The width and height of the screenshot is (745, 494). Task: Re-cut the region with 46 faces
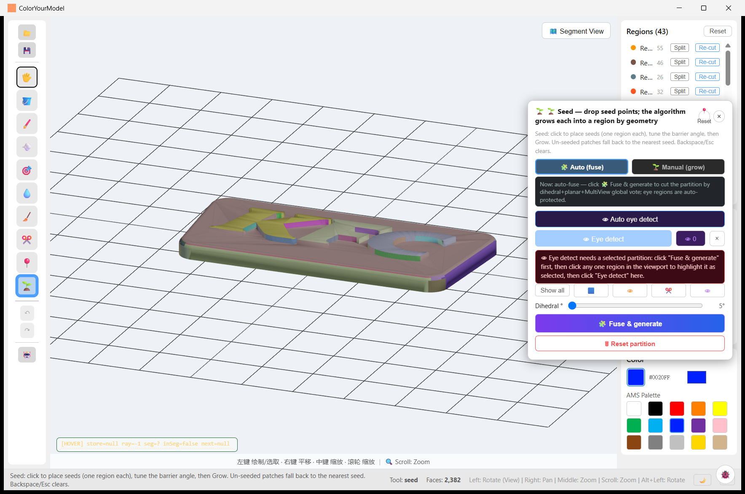click(x=707, y=62)
